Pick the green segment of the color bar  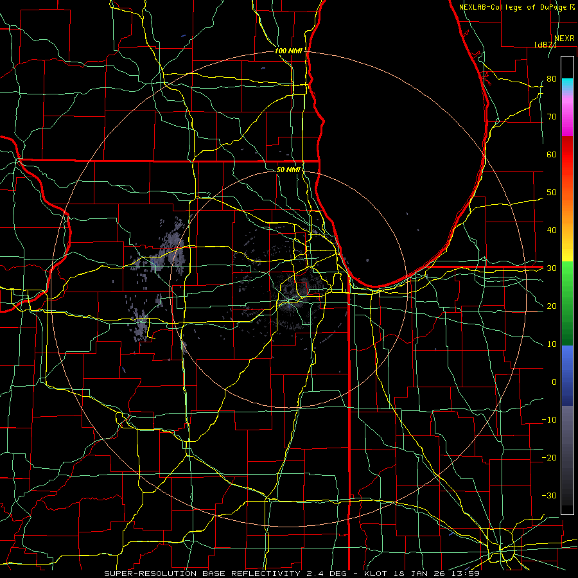point(567,303)
